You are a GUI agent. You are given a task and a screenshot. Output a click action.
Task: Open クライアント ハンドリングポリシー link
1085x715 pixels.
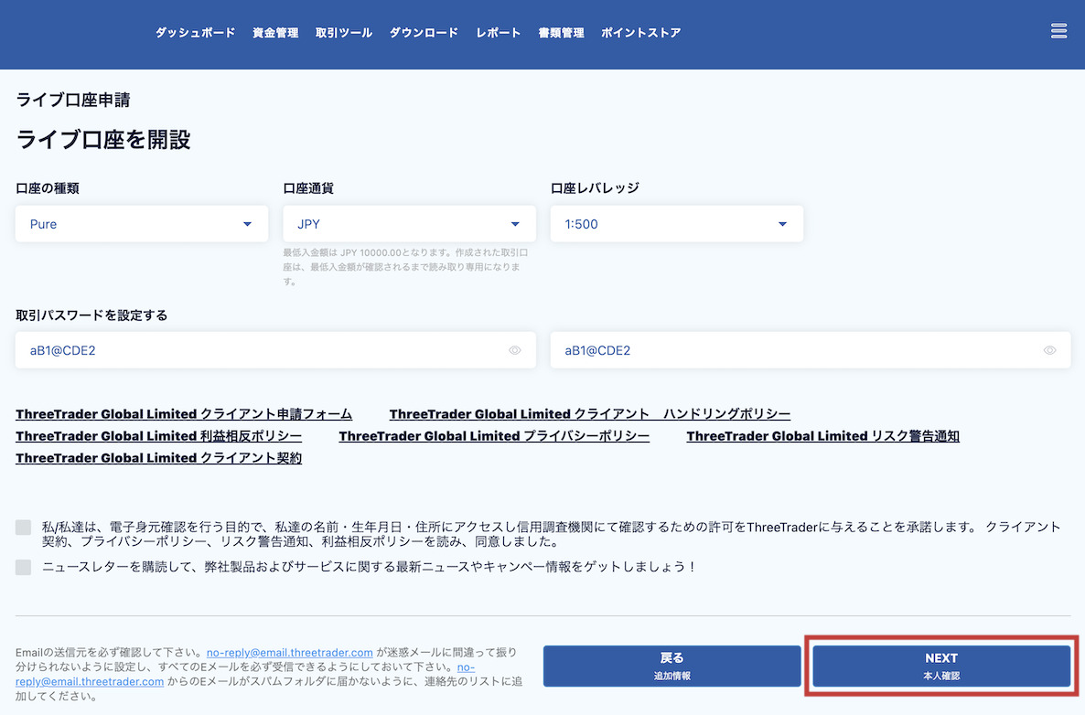tap(589, 414)
